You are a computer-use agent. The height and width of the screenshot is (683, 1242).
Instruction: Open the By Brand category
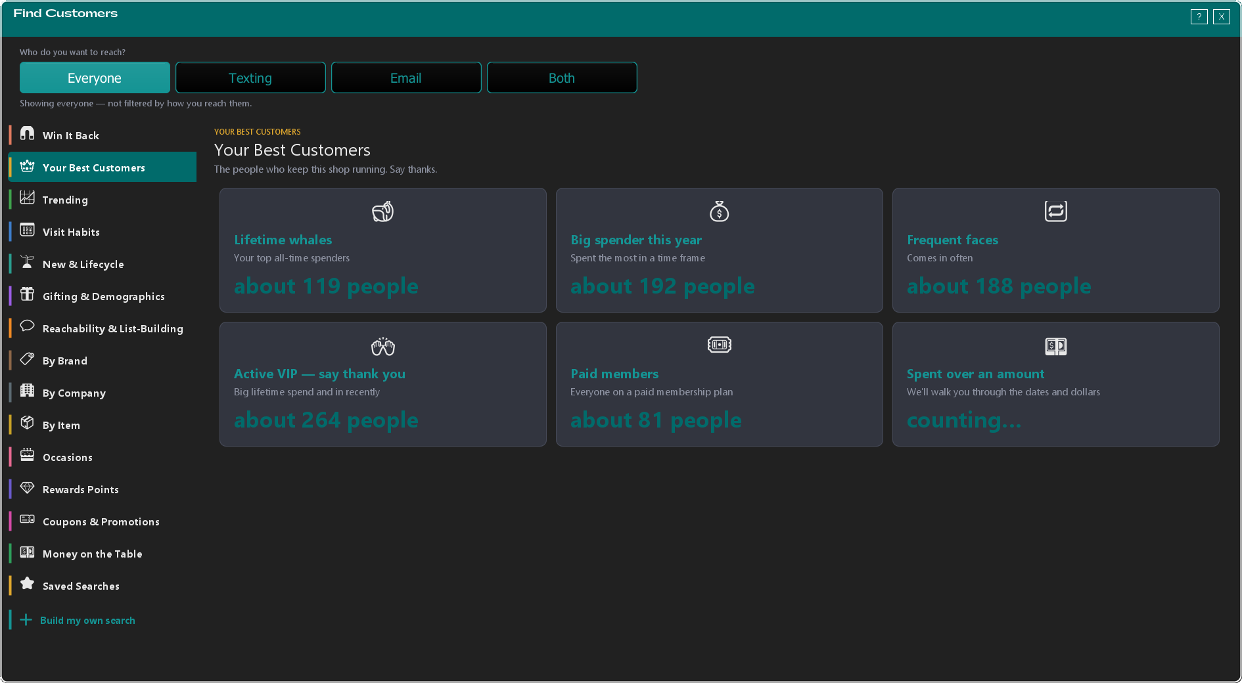(x=103, y=360)
